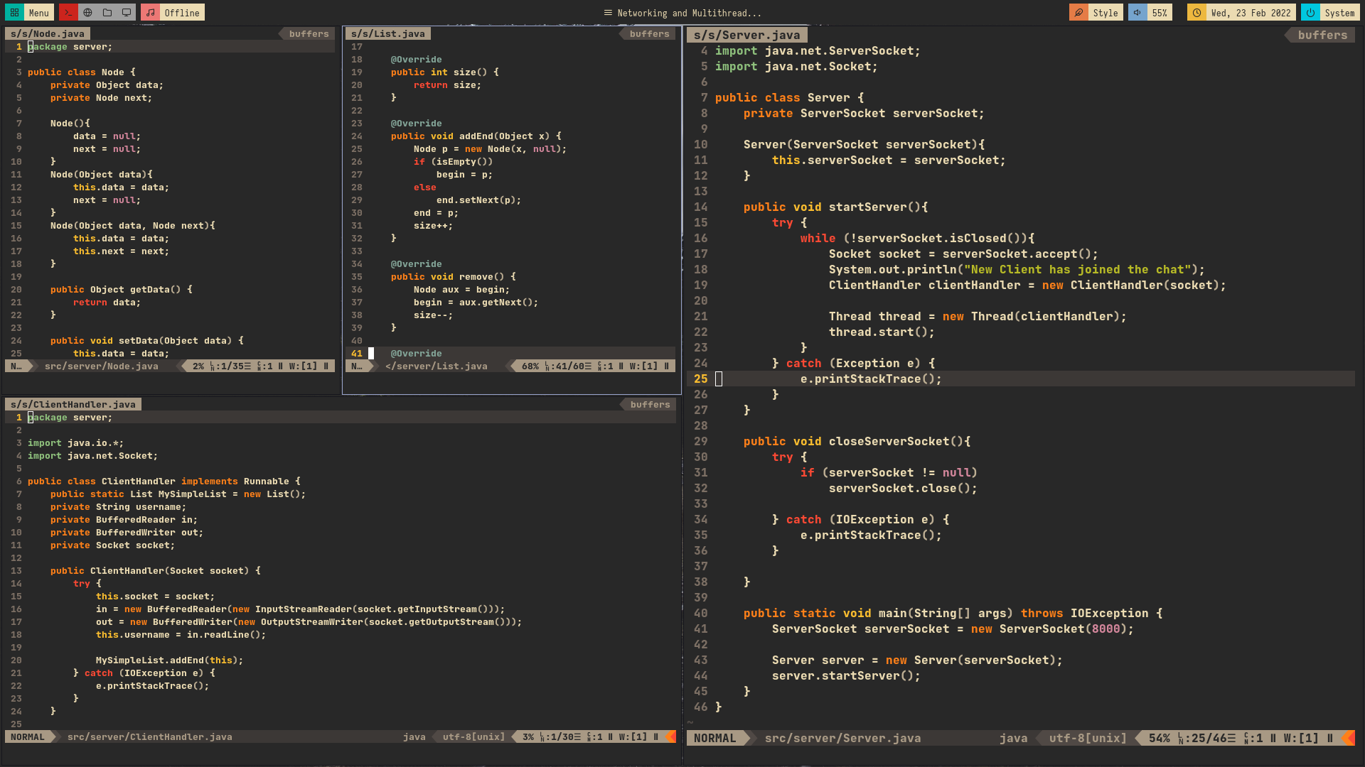Click line 25 'e.printStackTrace();' in Server.java
Viewport: 1365px width, 767px height.
[871, 379]
